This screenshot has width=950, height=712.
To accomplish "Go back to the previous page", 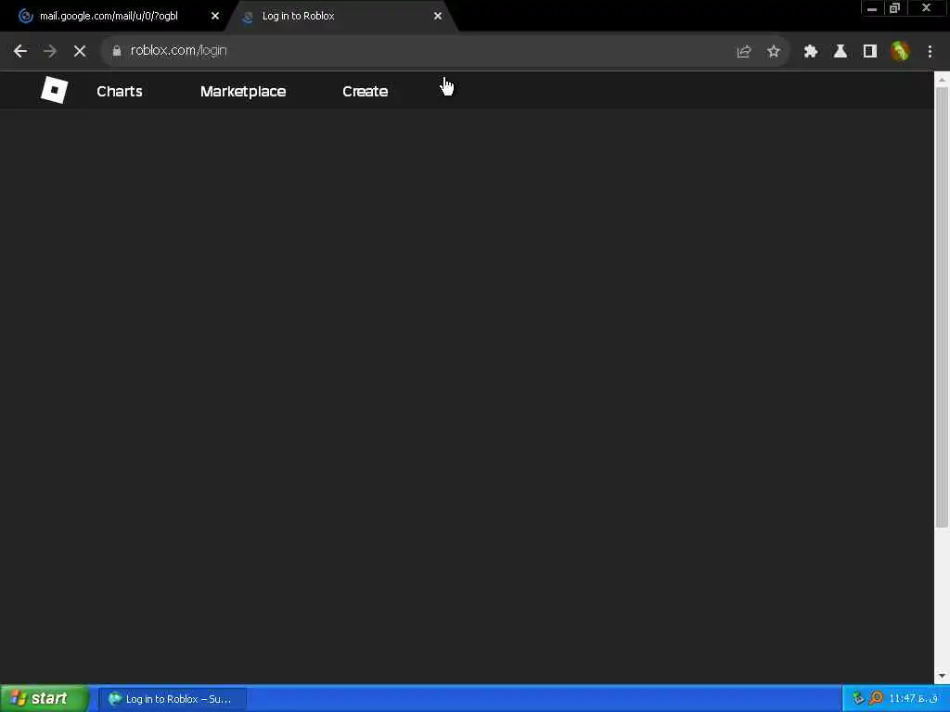I will pyautogui.click(x=20, y=51).
